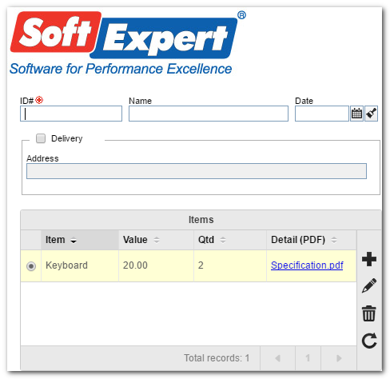Sort by Value column arrows
390x379 pixels.
coord(157,240)
